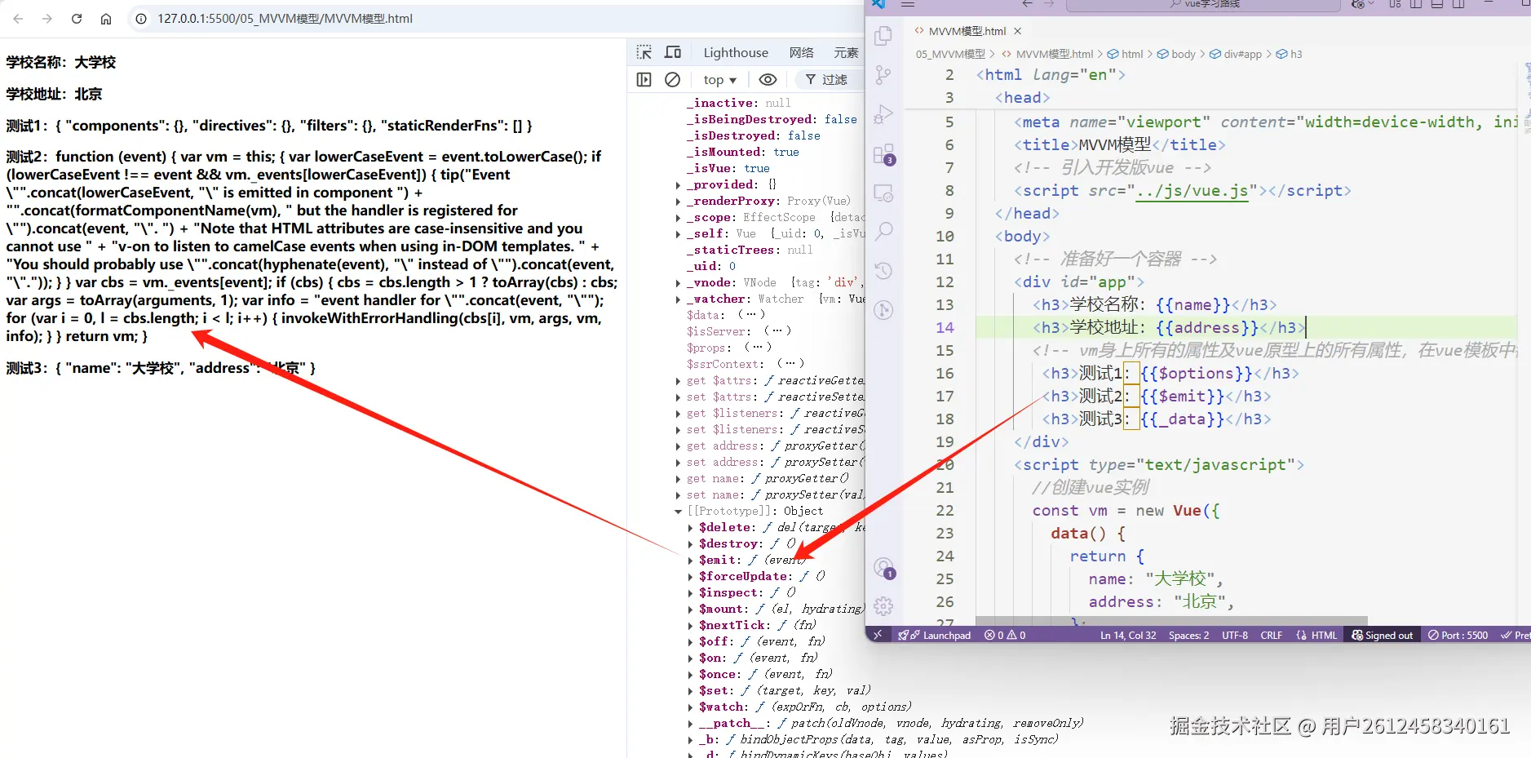This screenshot has height=758, width=1531.
Task: Show the DevTools console sidebar
Action: [x=644, y=79]
